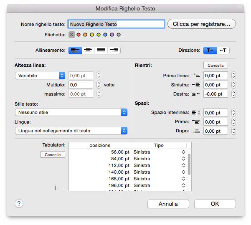
Task: Click the Spazio interlinea stepper
Action: click(233, 113)
